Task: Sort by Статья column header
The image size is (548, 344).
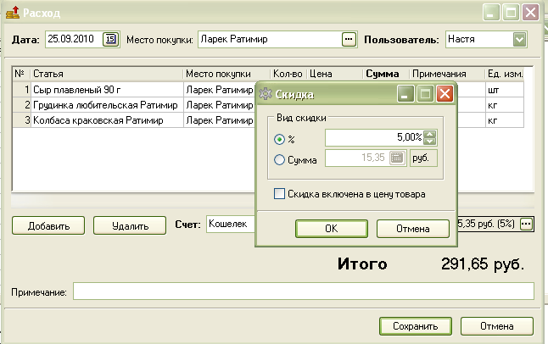Action: pos(107,74)
